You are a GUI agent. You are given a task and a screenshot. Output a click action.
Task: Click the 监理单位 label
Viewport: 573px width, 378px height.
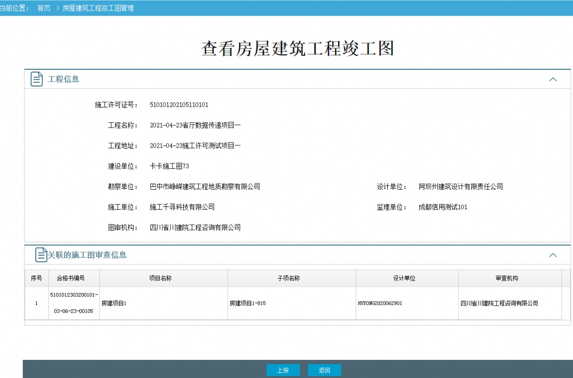click(x=392, y=207)
